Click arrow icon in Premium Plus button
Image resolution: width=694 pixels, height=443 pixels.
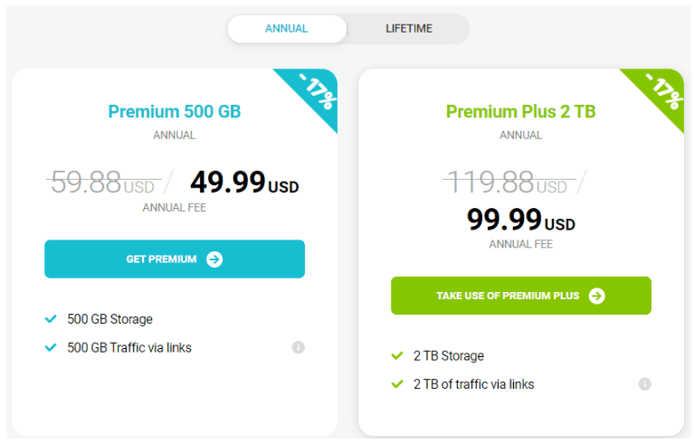point(596,296)
